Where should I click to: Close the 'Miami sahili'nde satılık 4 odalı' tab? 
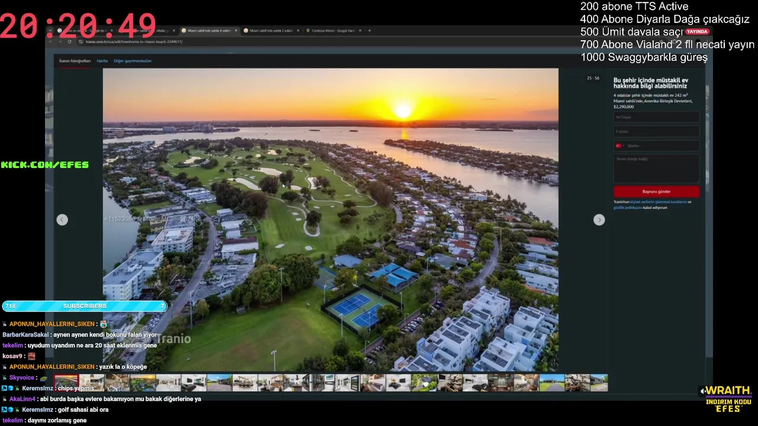pyautogui.click(x=236, y=30)
